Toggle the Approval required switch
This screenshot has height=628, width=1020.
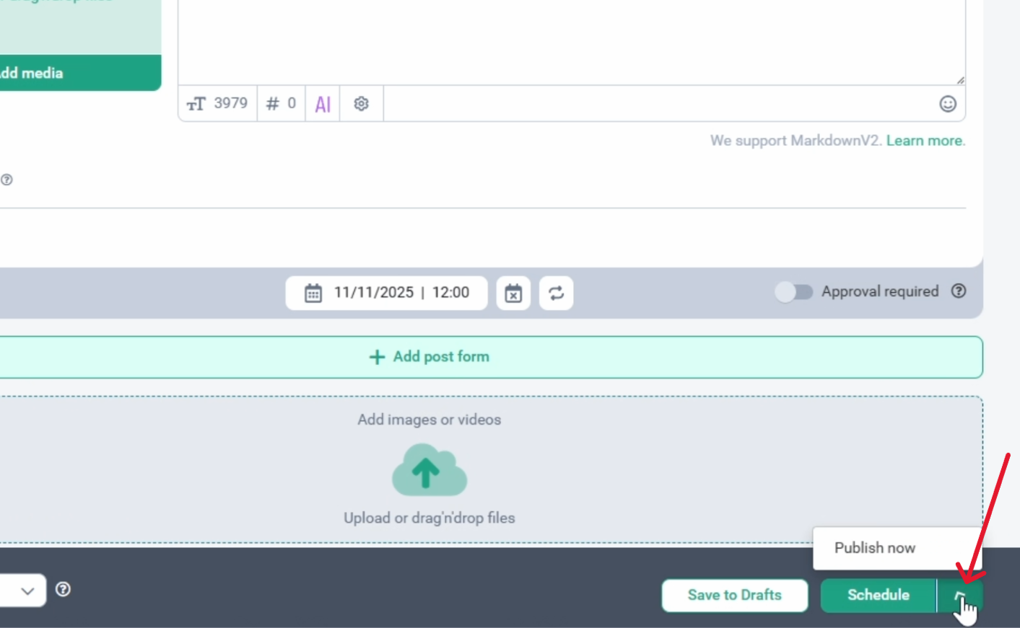click(x=793, y=292)
